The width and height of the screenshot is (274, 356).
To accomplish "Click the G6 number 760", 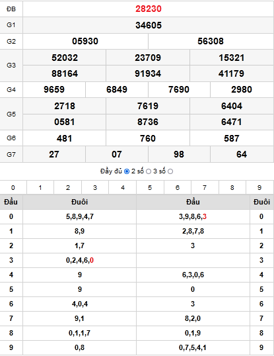I will [148, 138].
